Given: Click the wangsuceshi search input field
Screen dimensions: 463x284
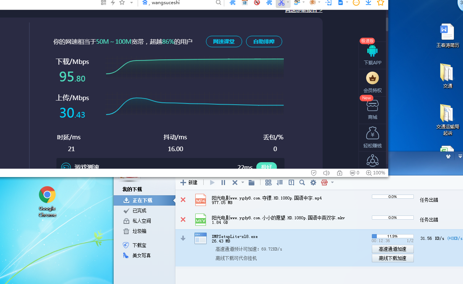Looking at the screenshot, I should (x=182, y=3).
